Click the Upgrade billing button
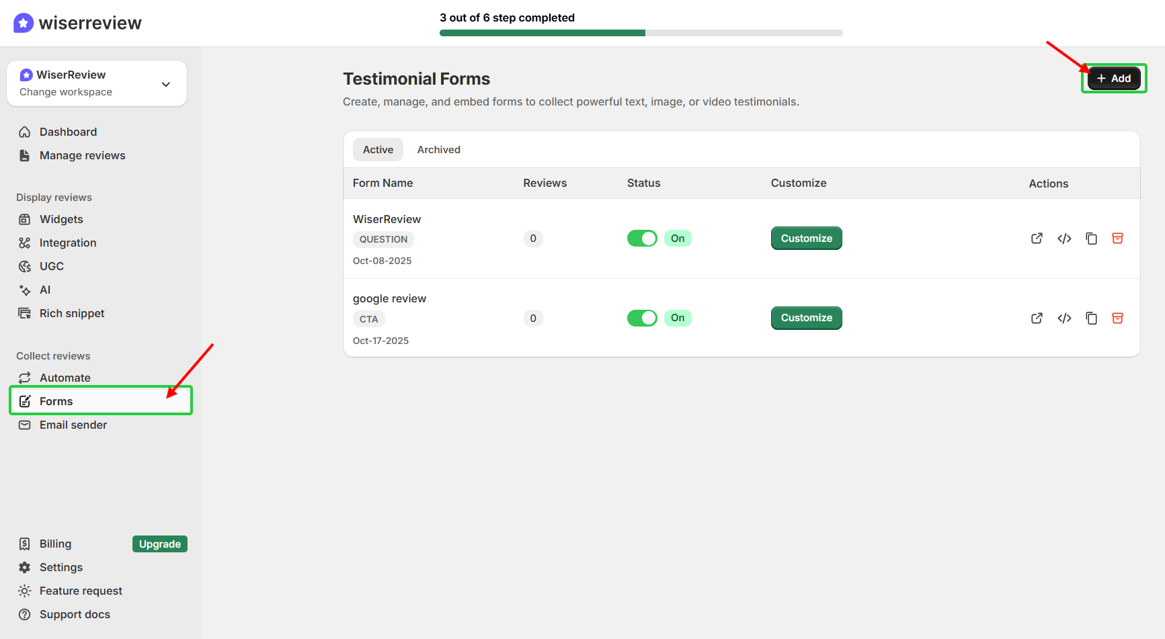This screenshot has height=639, width=1165. pyautogui.click(x=159, y=544)
